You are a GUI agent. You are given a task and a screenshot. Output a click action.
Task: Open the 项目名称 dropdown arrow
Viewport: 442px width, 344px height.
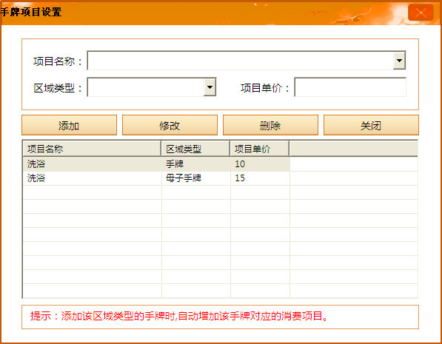click(x=399, y=60)
